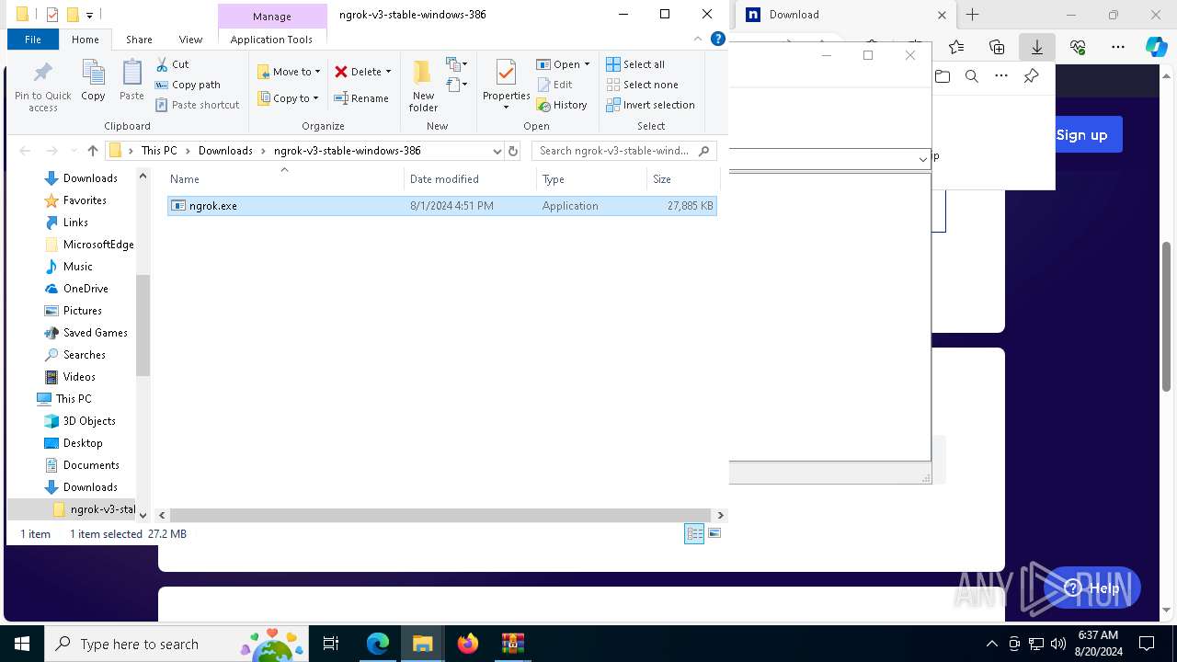The height and width of the screenshot is (662, 1177).
Task: Open OneDrive in navigation pane
Action: (86, 289)
